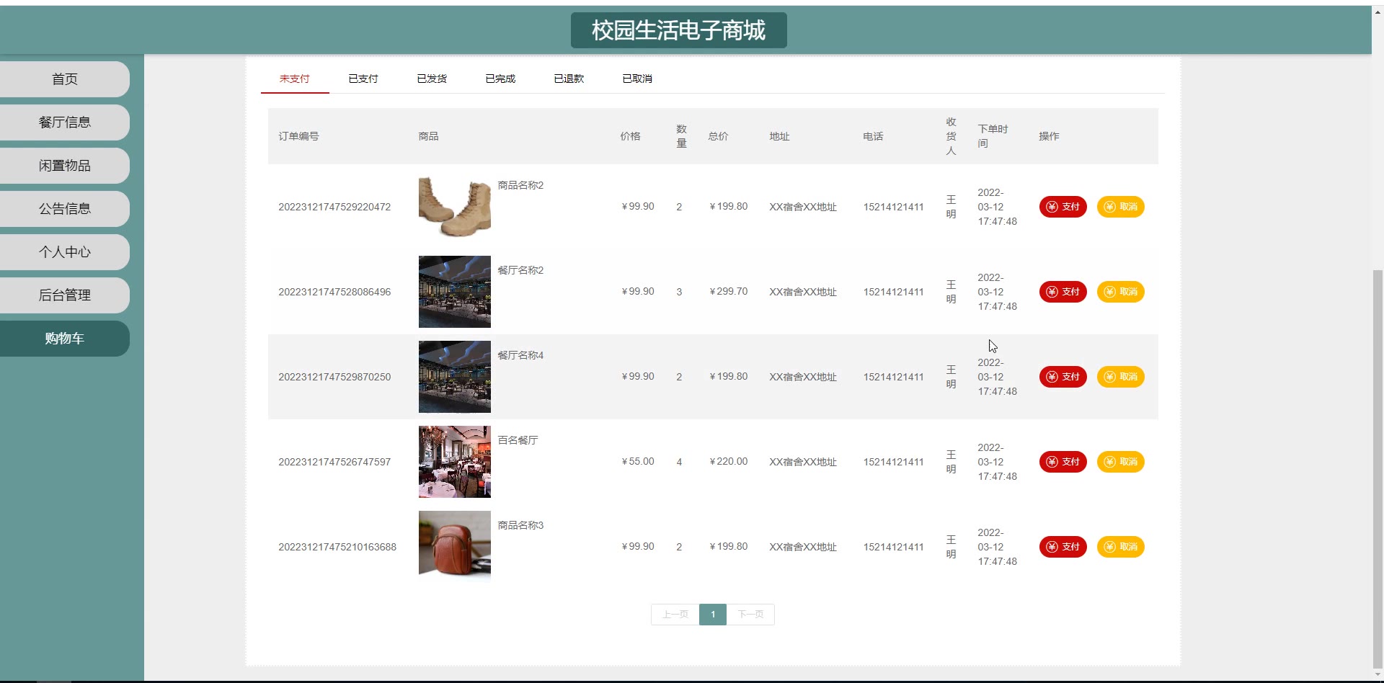Open 个人中心 in the sidebar
Viewport: 1384px width, 683px height.
coord(65,252)
